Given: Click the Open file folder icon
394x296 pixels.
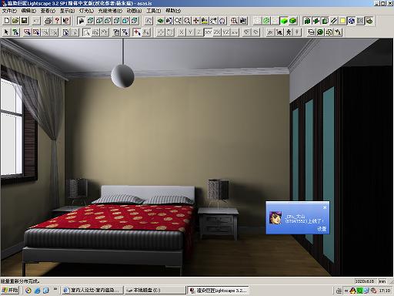Looking at the screenshot, I should [15, 21].
